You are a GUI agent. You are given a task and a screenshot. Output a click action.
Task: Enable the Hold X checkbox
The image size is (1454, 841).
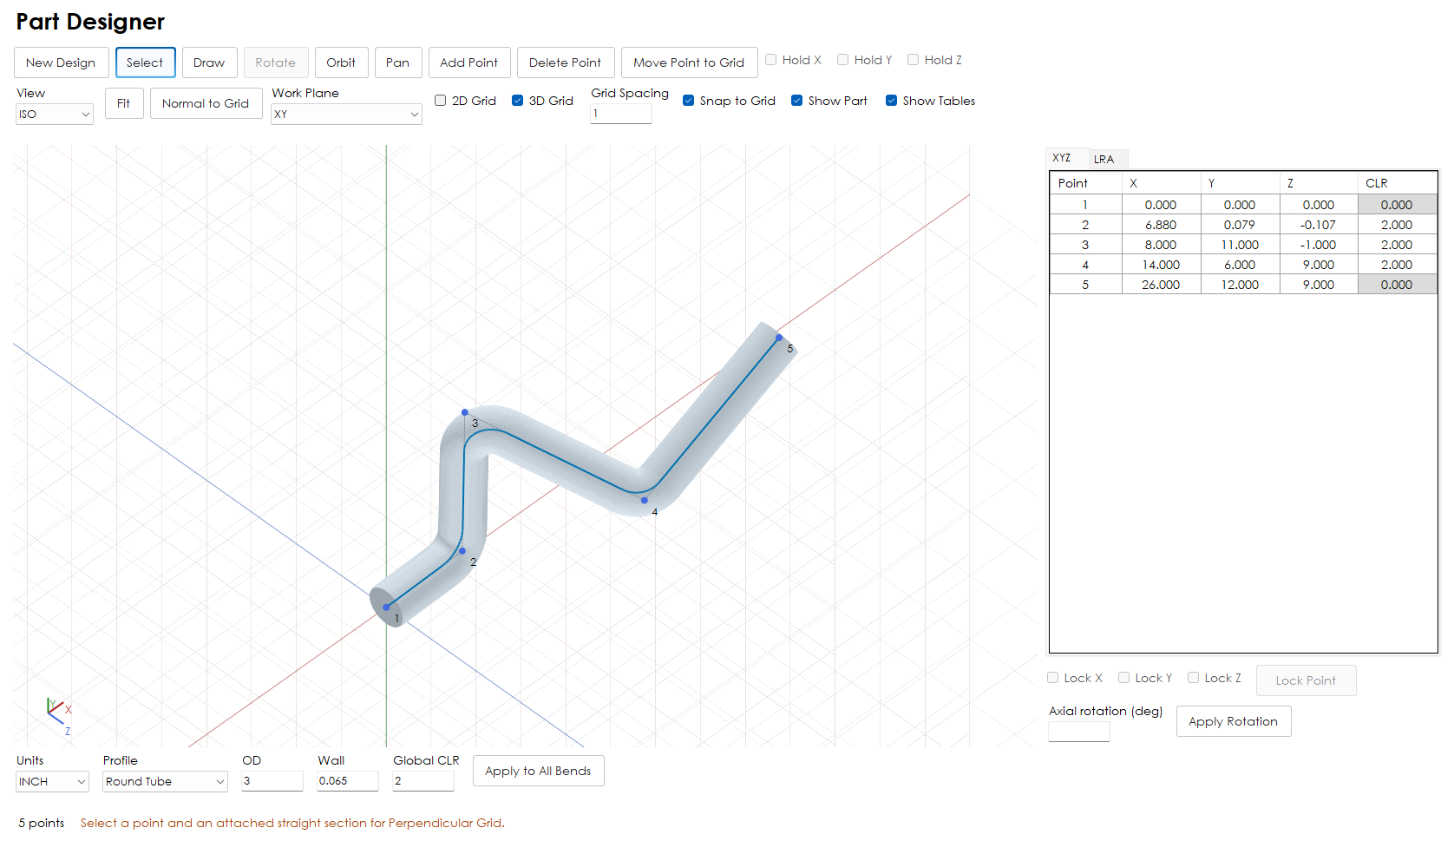coord(770,60)
